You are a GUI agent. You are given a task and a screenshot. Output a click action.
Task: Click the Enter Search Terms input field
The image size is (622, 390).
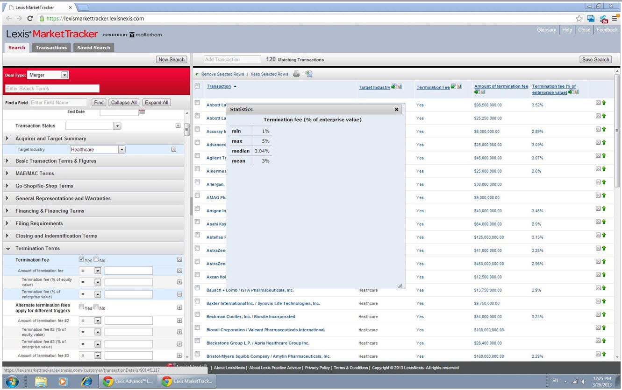click(x=52, y=88)
